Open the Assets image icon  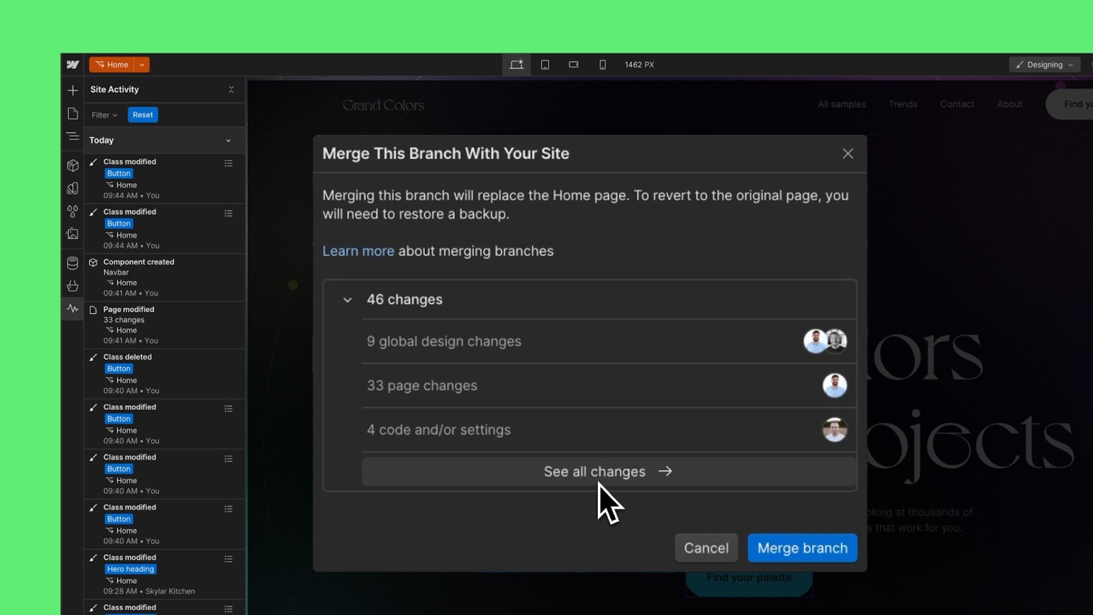[73, 234]
